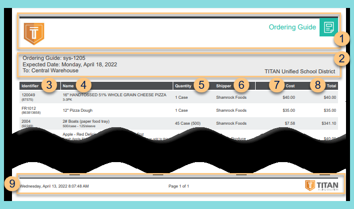
Task: Click '12" Pizza Dough' item name
Action: 77,110
